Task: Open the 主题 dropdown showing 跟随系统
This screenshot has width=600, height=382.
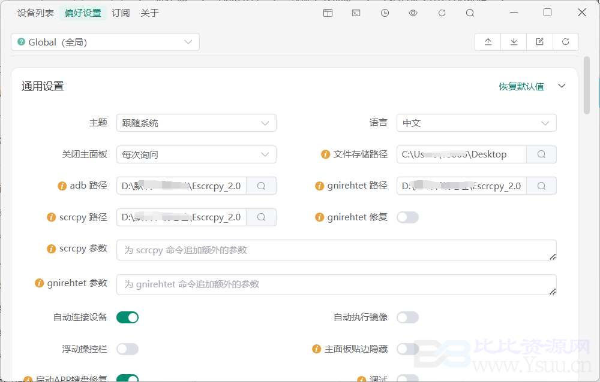Action: click(196, 123)
